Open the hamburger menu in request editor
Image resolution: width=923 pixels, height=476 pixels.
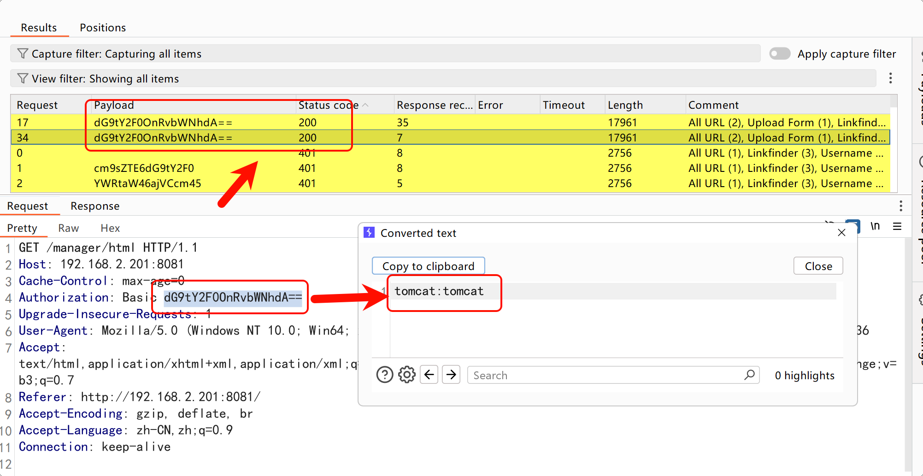(x=897, y=226)
